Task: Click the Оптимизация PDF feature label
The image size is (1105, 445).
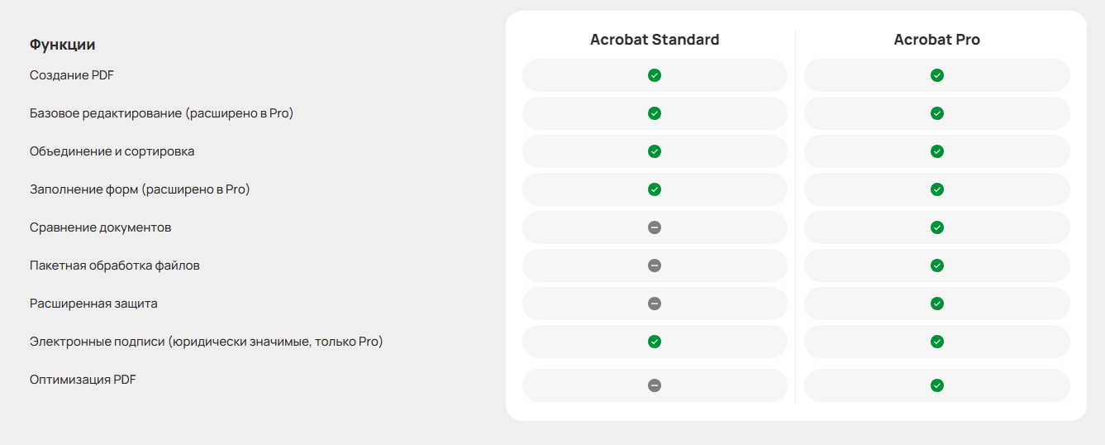Action: pos(83,380)
